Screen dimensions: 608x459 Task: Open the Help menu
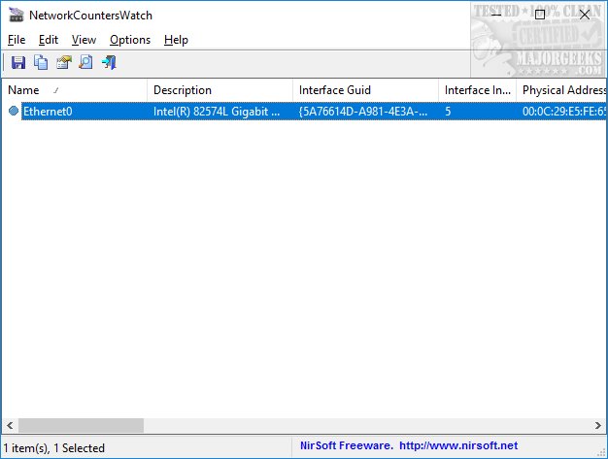pyautogui.click(x=176, y=40)
